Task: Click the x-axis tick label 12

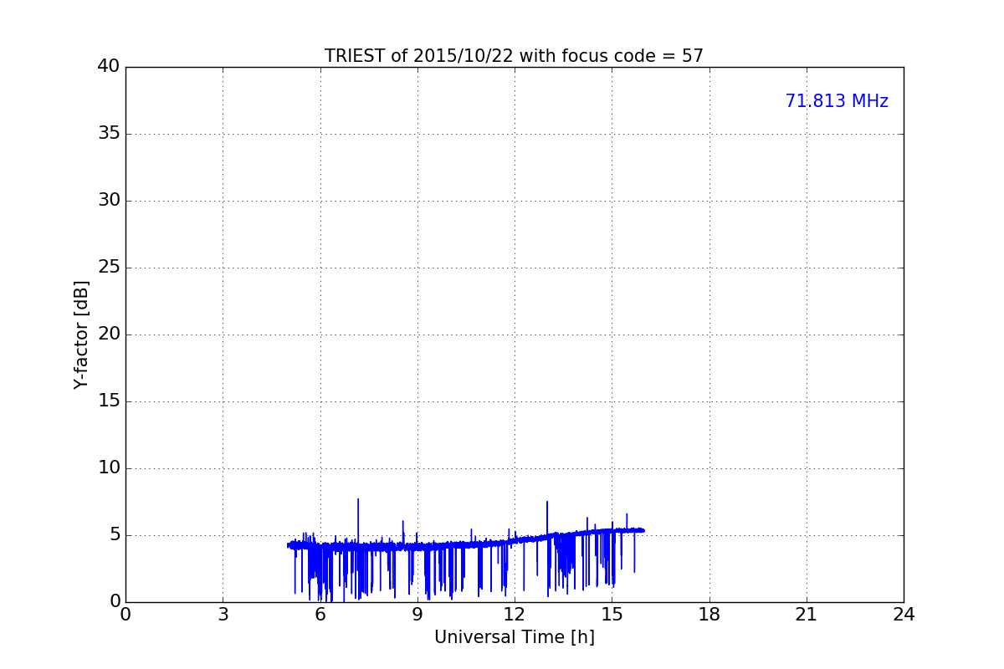Action: [x=515, y=615]
